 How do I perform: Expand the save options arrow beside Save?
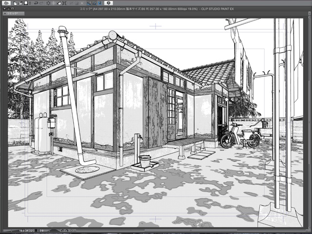coord(30,3)
